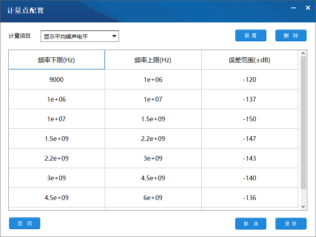Click the scrollbar up arrow

303,53
